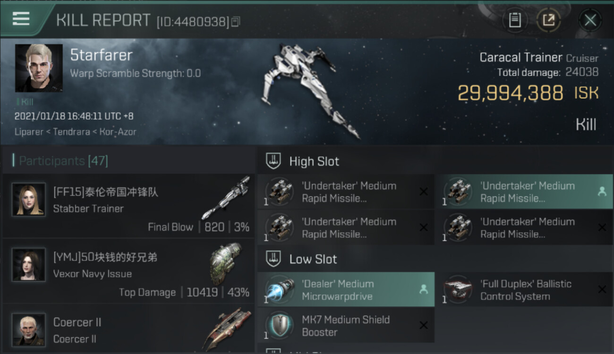Image resolution: width=614 pixels, height=354 pixels.
Task: Select the Caracal Trainer ship image
Action: tap(309, 90)
